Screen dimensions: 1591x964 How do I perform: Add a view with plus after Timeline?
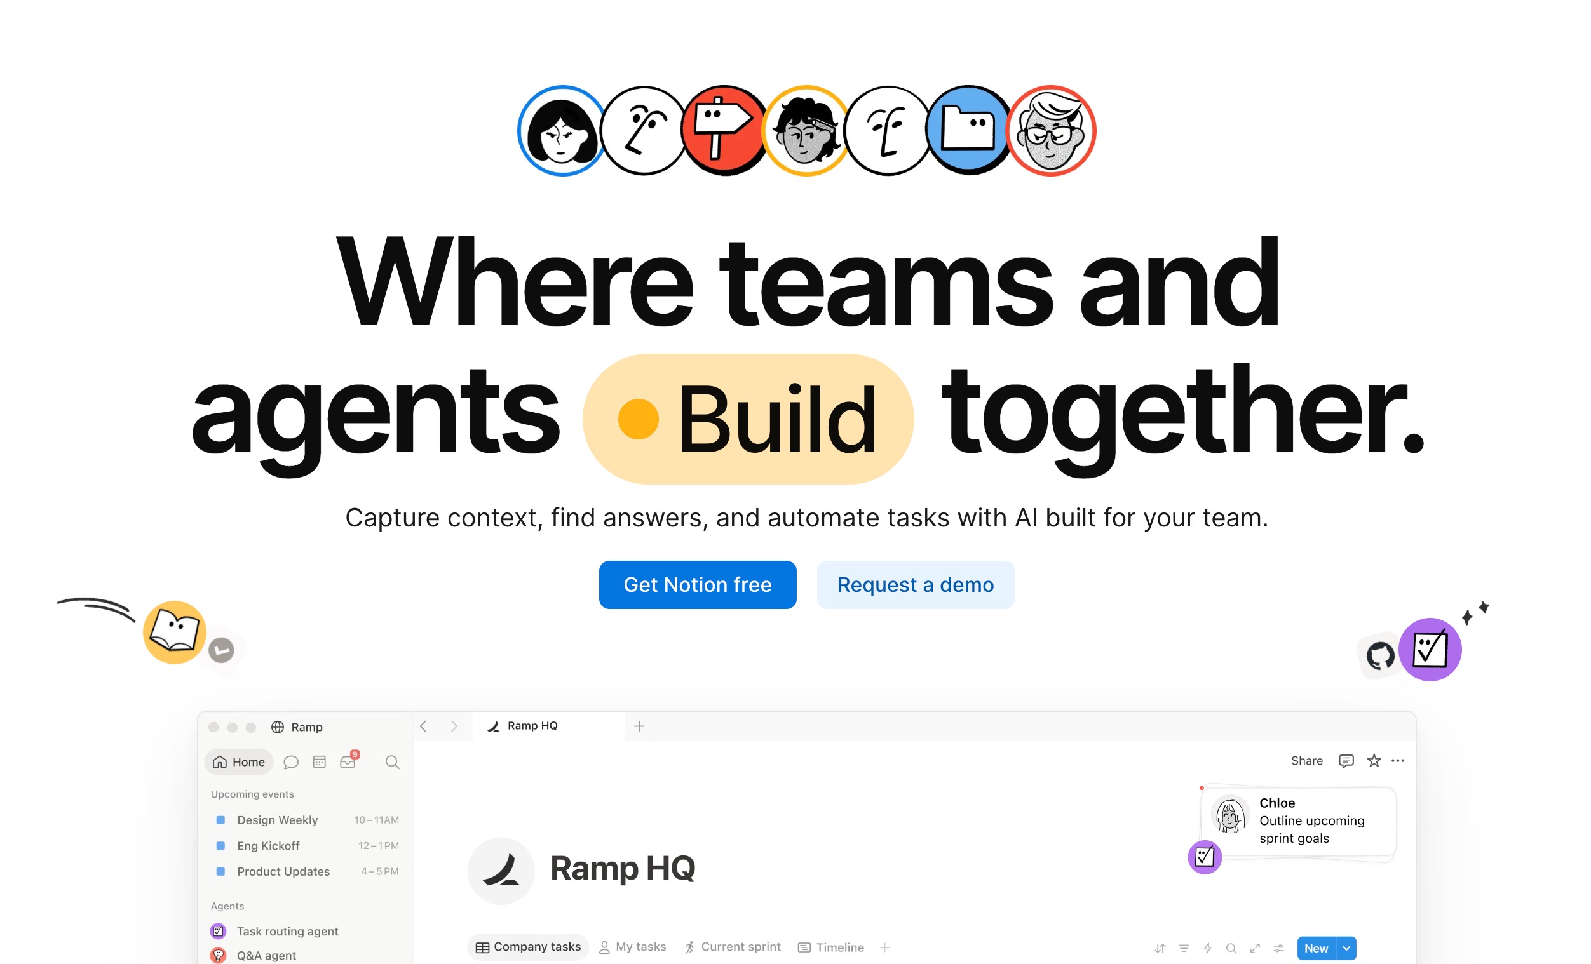point(884,947)
